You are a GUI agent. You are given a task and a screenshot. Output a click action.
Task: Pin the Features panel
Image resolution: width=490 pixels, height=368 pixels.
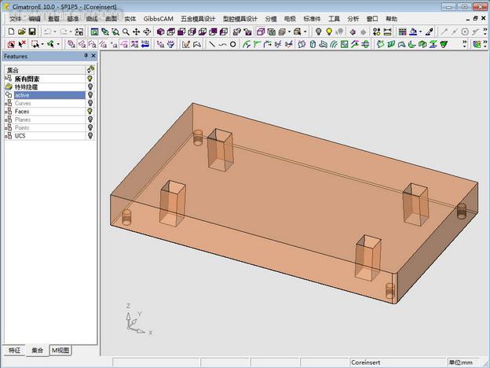tap(86, 57)
